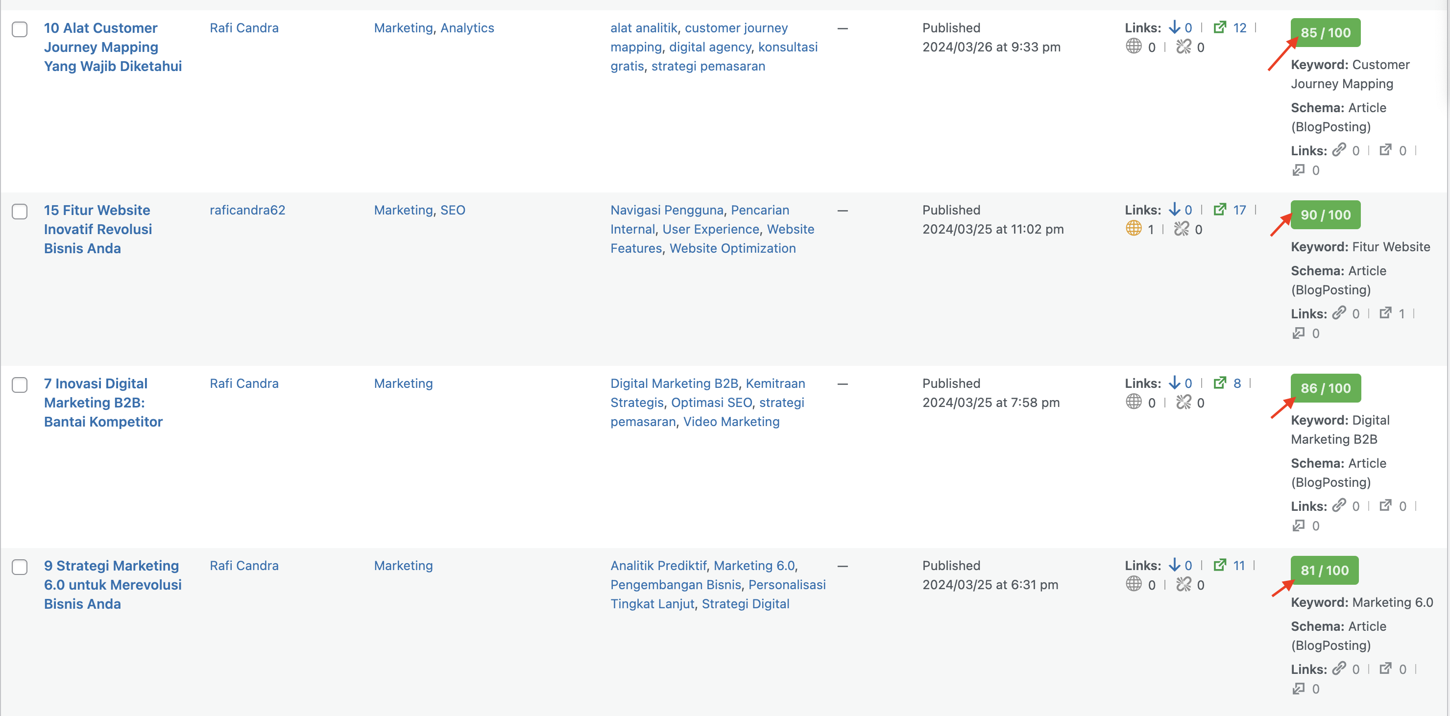Click globe icon in 9 Strategi Marketing row
Viewport: 1450px width, 716px height.
(x=1133, y=584)
